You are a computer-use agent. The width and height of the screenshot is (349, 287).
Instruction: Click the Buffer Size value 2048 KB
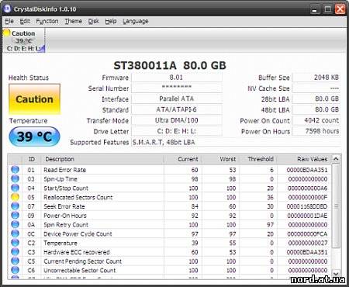point(316,78)
